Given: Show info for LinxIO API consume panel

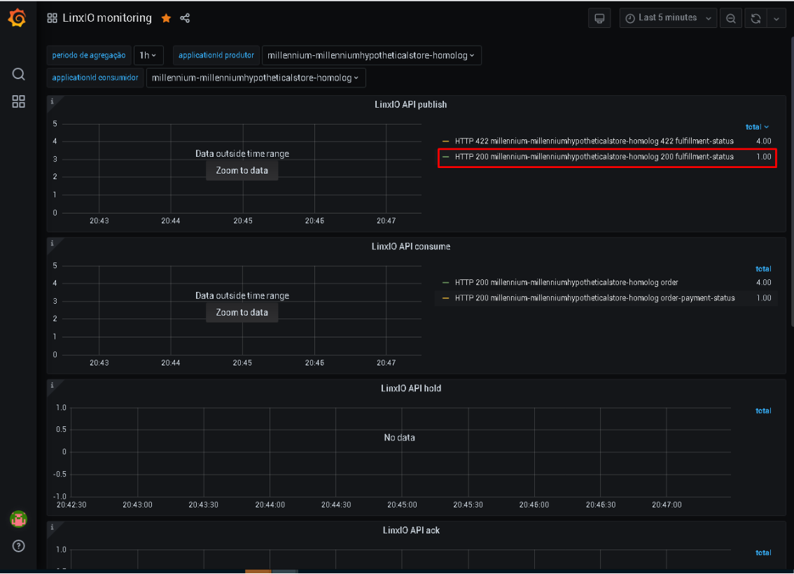Looking at the screenshot, I should click(x=52, y=243).
